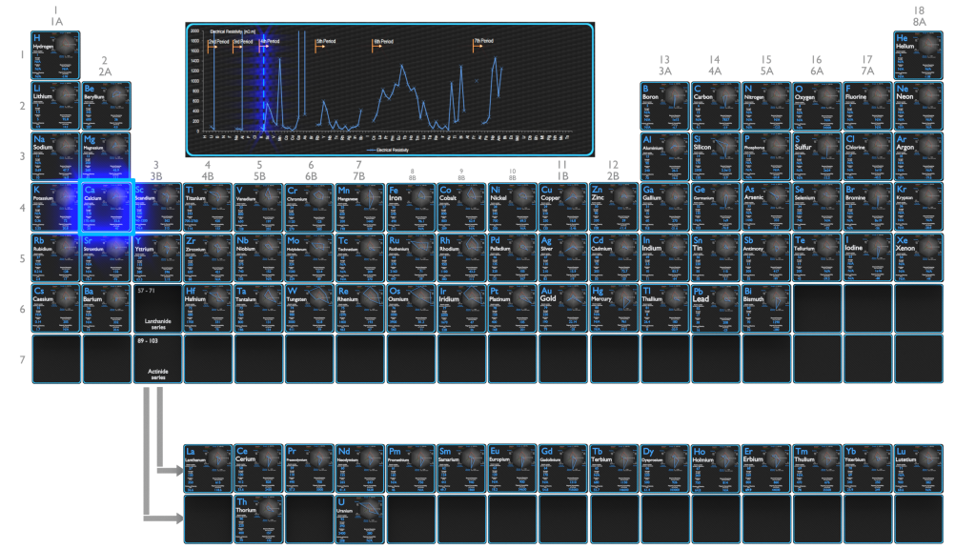
Task: Select the Iodine element tile
Action: click(x=867, y=257)
